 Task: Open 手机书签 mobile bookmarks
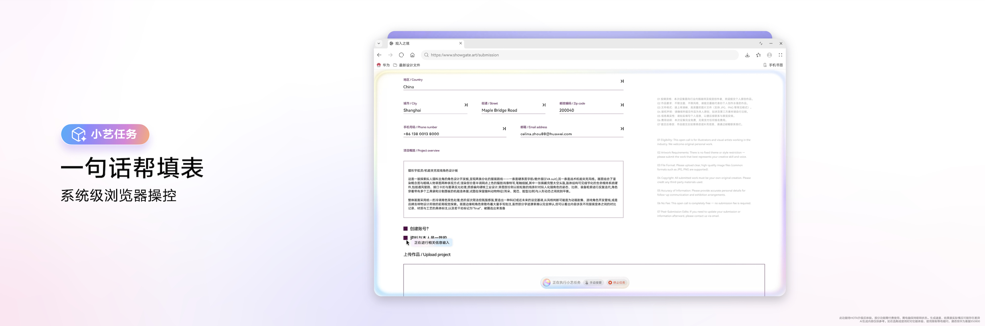(773, 65)
